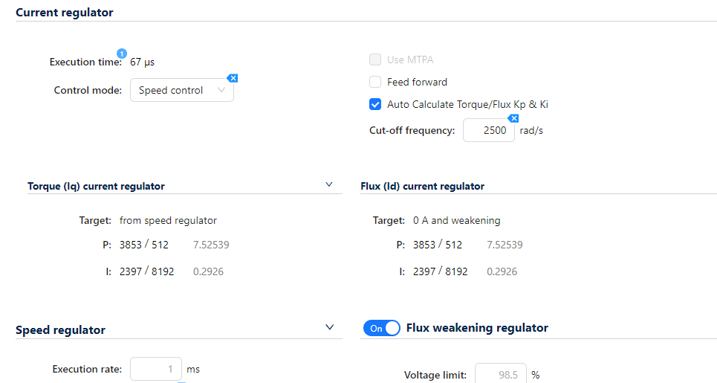
Task: Click the Cut-off frequency input field
Action: pyautogui.click(x=488, y=130)
